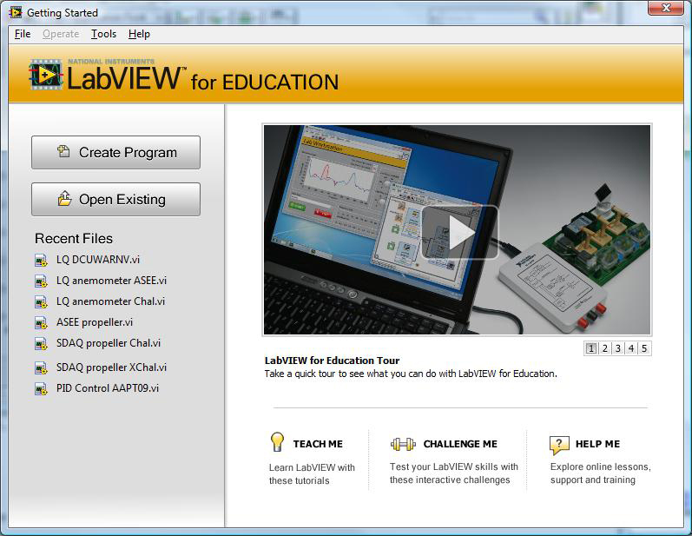Open recent file ASEE propeller.vi
The image size is (692, 536).
pos(95,322)
